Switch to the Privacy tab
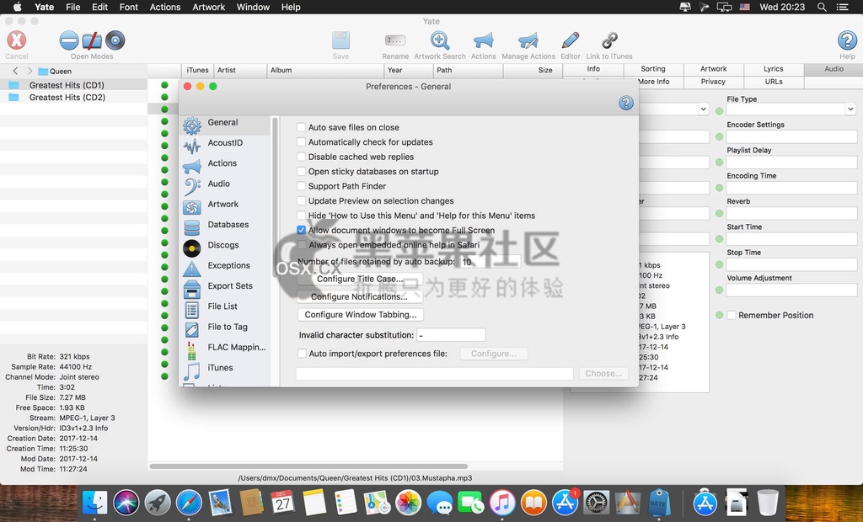This screenshot has height=522, width=863. tap(713, 82)
